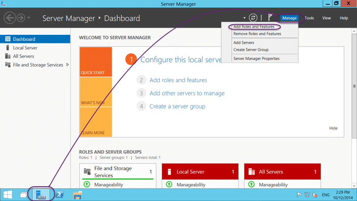The image size is (357, 201).
Task: Expand File and Storage Services arrow
Action: click(x=68, y=65)
